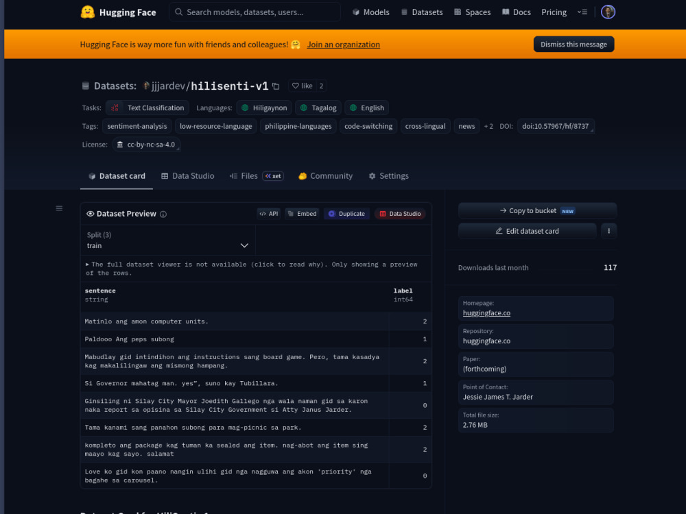Open the DOI dropdown doi:10.57967/hf/8737
Image resolution: width=686 pixels, height=514 pixels.
[x=556, y=126]
